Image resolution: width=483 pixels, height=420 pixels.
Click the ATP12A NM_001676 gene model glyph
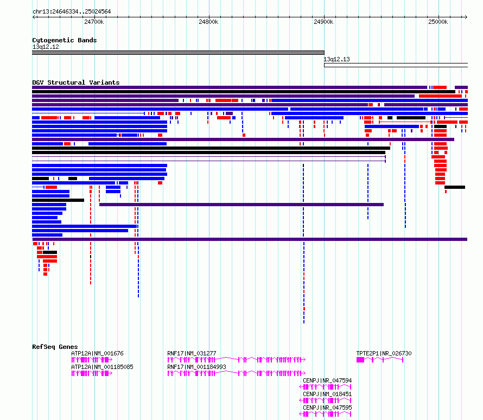92,360
